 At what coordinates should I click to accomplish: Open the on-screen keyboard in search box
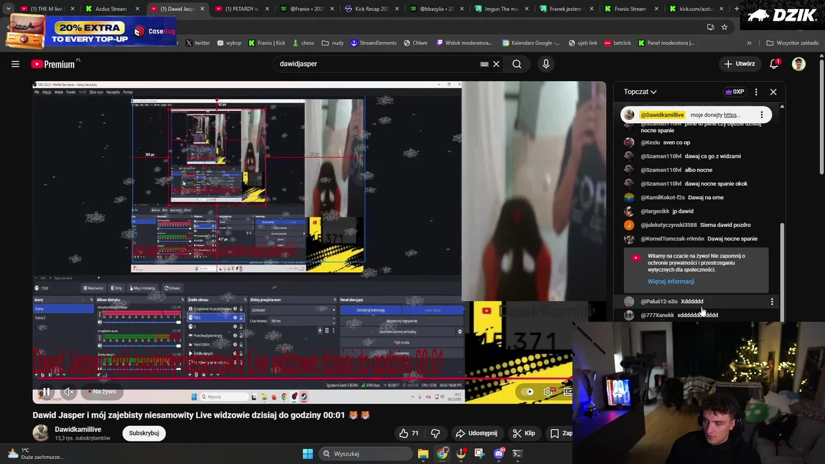tap(484, 64)
